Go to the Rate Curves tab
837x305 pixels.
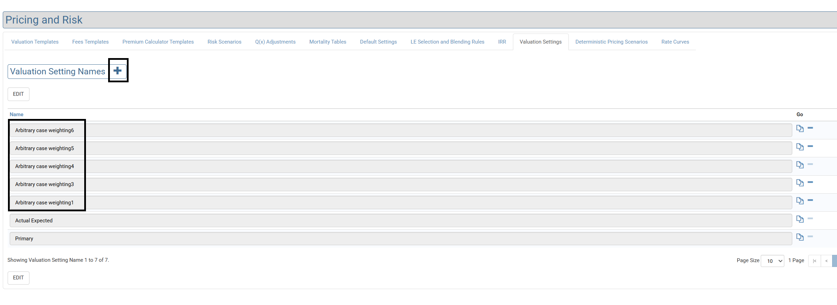675,42
